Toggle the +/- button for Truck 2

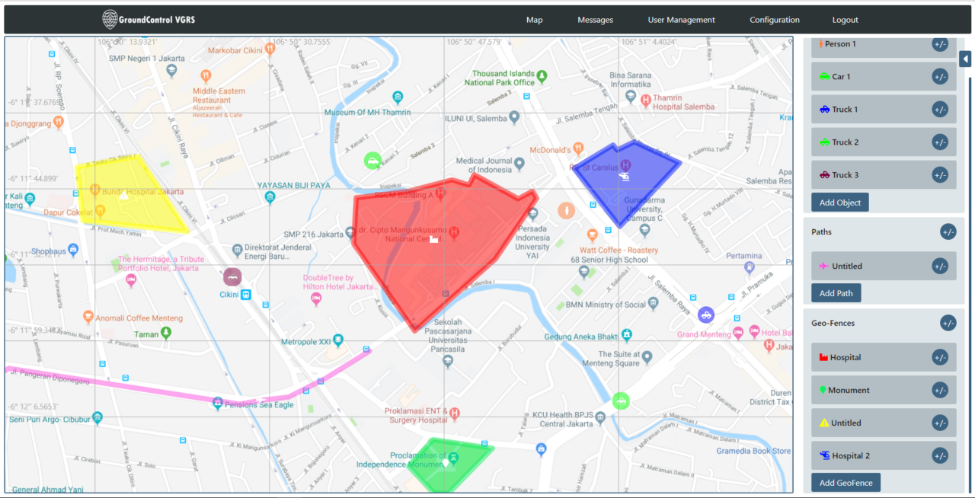(940, 142)
